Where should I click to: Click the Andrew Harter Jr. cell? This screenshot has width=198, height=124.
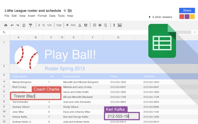tap(22, 122)
